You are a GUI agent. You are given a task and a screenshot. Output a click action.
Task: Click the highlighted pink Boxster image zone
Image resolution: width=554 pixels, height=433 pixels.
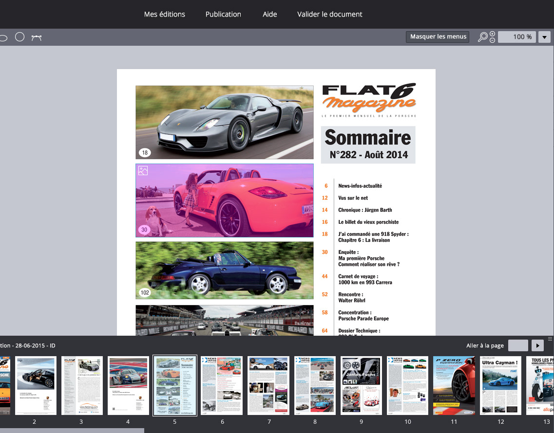[x=224, y=200]
